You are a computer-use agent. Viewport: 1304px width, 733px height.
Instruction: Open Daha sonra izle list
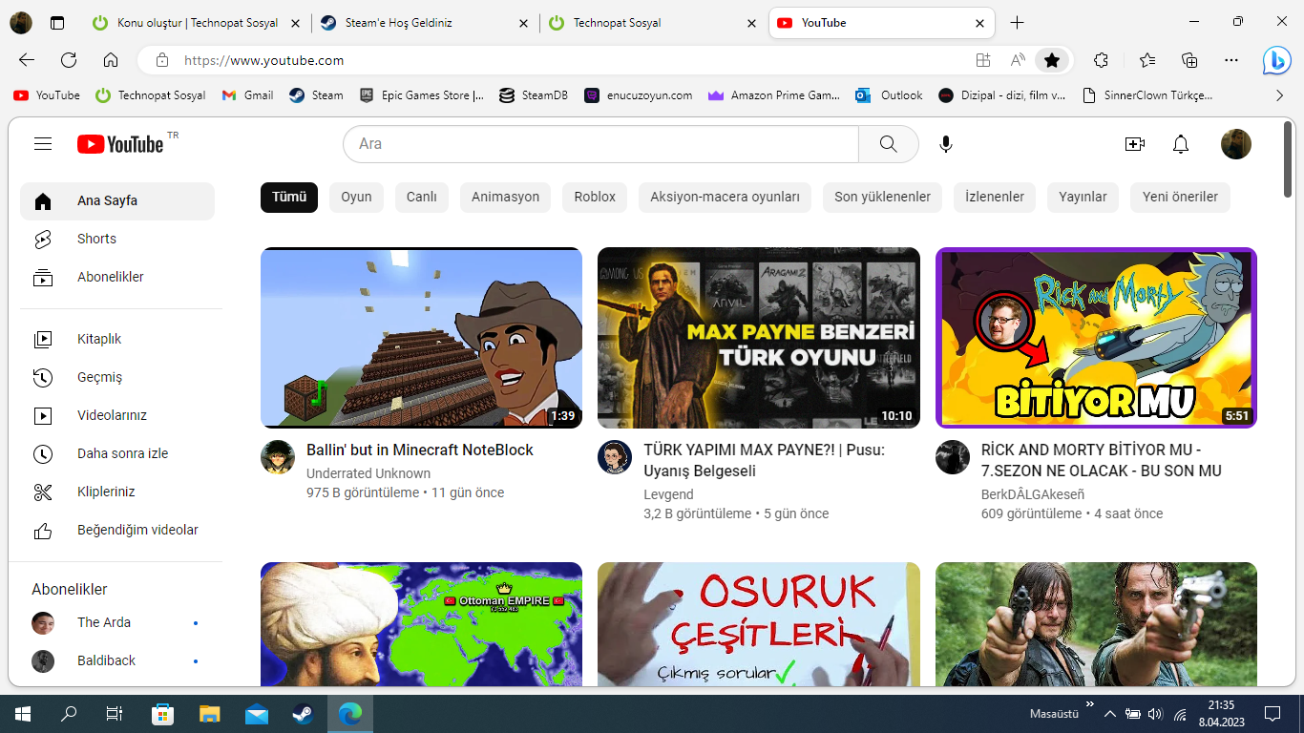[x=117, y=454]
